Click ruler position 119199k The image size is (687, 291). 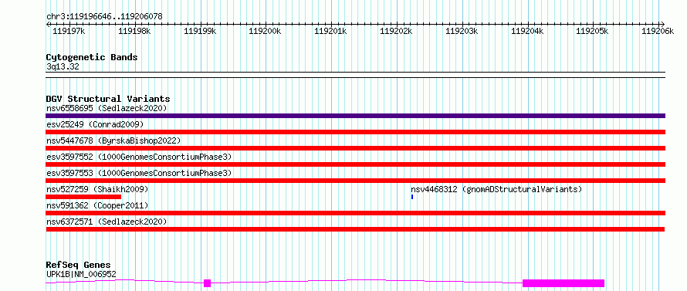coord(200,31)
